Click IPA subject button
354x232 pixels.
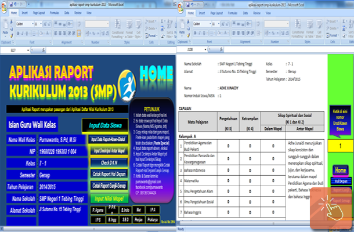[x=153, y=209]
